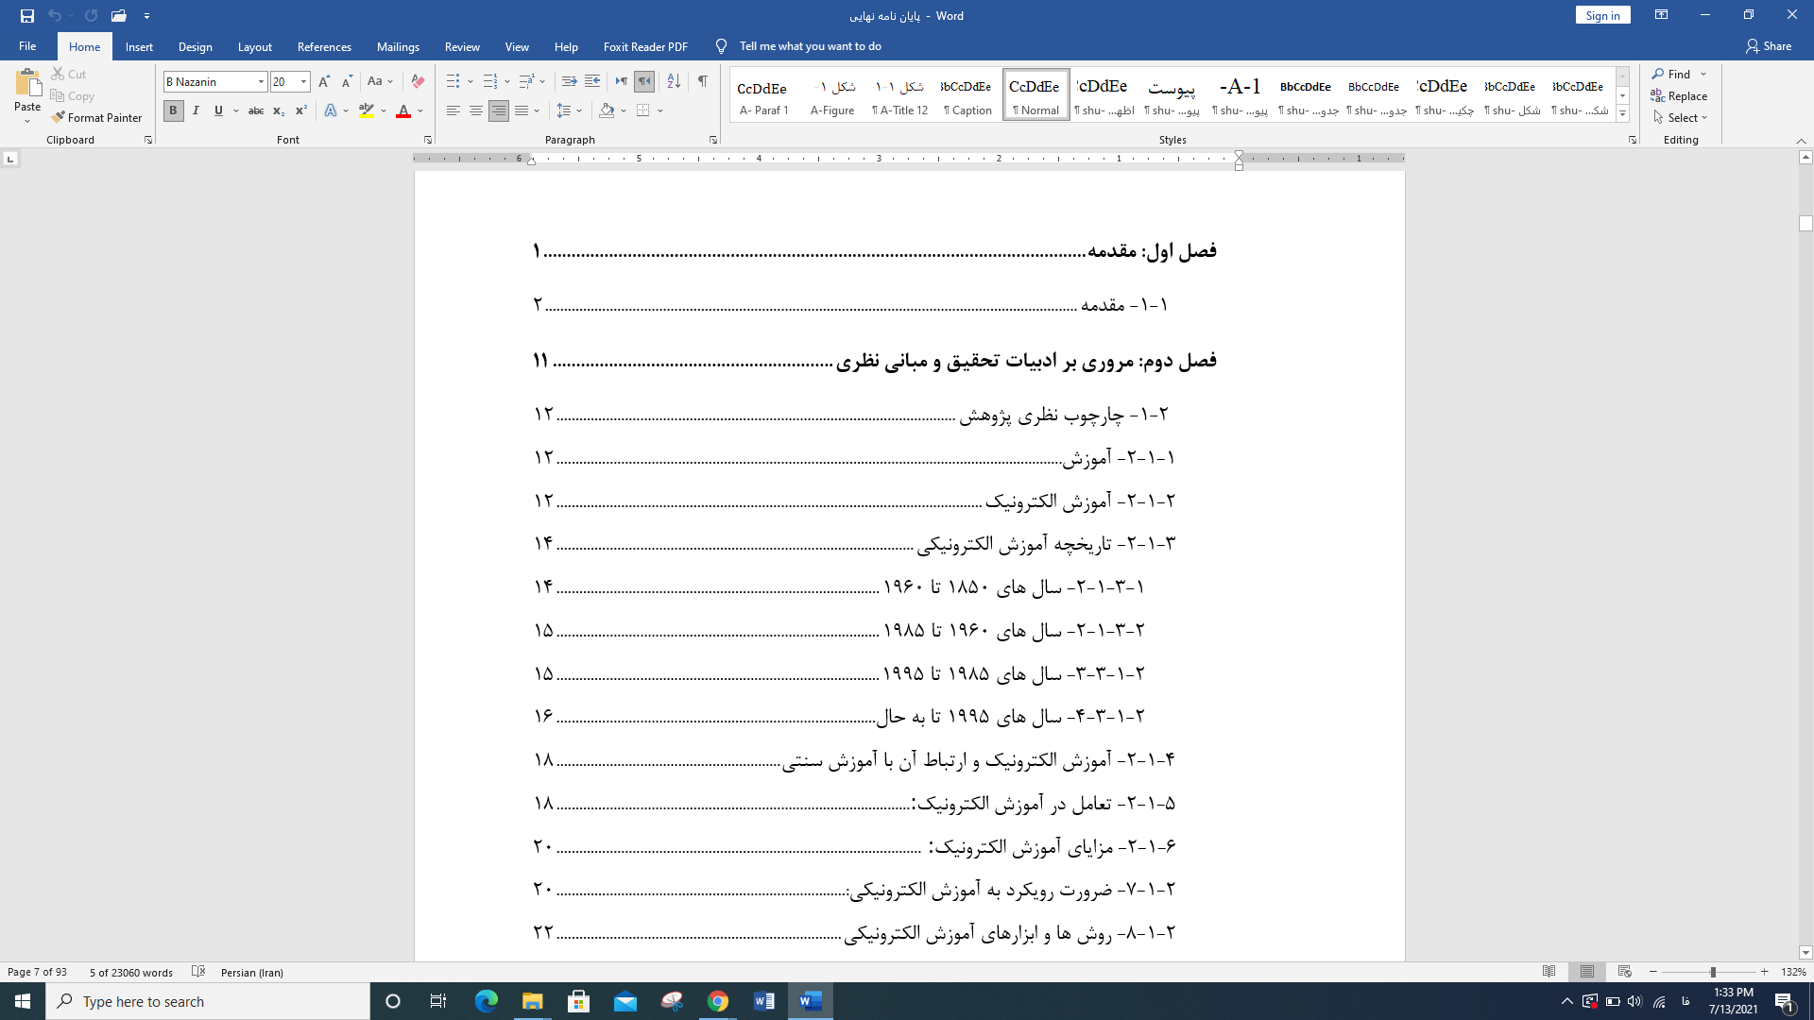Expand the Line Spacing options
Viewport: 1814px width, 1020px height.
click(x=577, y=110)
